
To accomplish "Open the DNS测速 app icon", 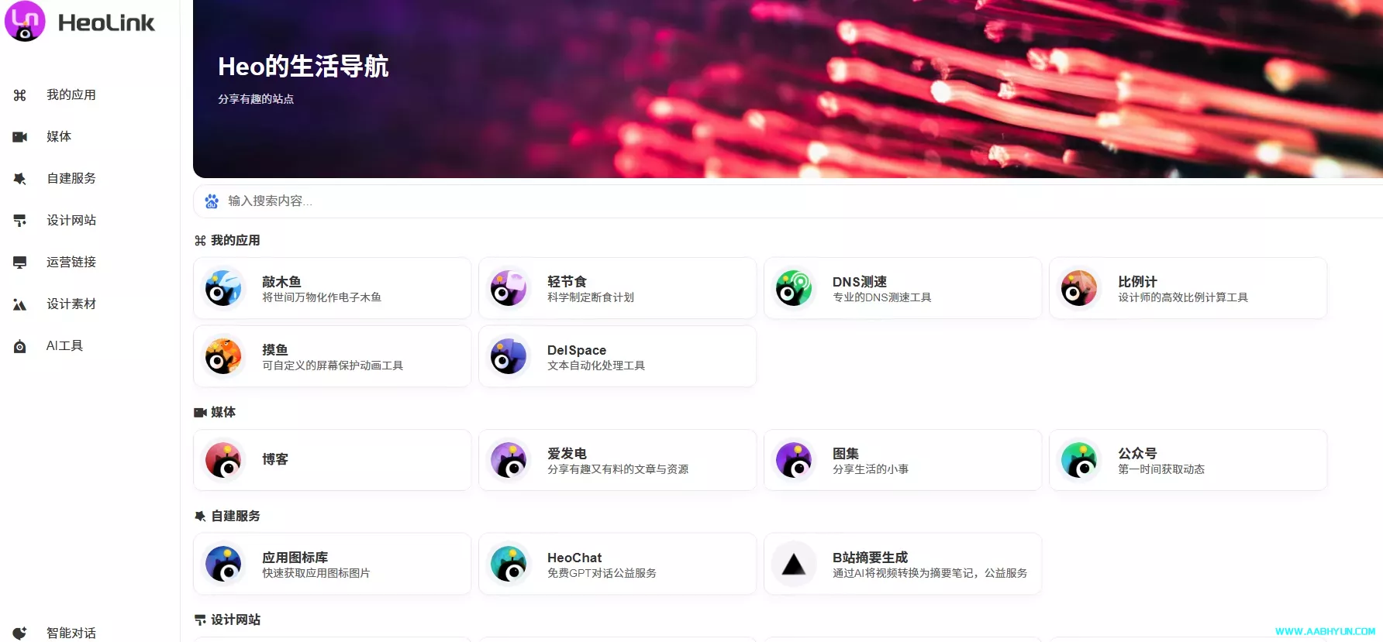I will tap(794, 289).
